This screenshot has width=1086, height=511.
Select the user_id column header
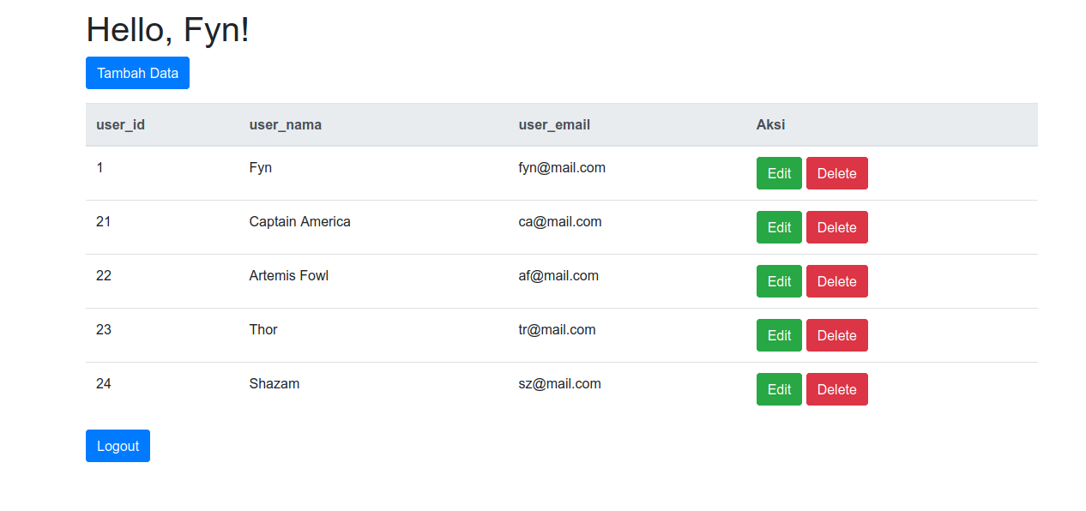[x=120, y=124]
